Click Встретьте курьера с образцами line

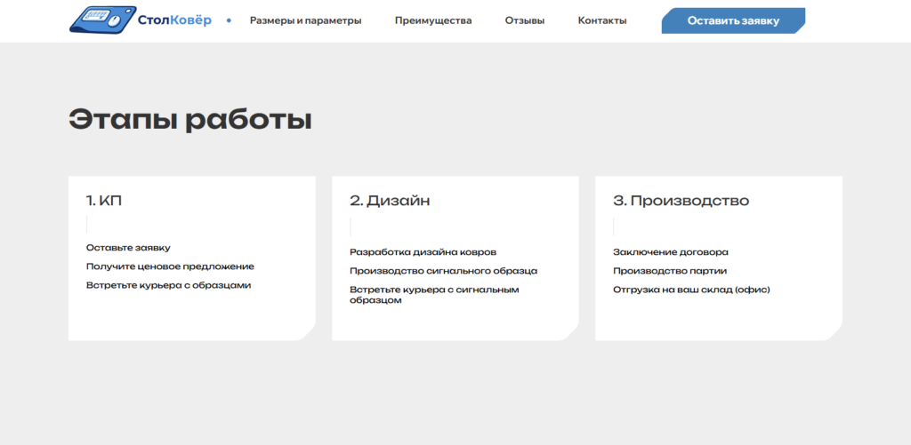click(168, 285)
